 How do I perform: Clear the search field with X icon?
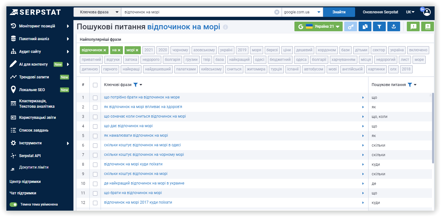point(277,12)
